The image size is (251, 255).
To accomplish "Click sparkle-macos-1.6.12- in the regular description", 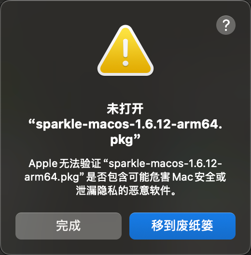I will (165, 163).
